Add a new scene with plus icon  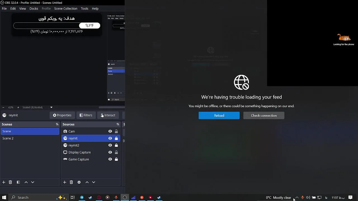coord(4,182)
